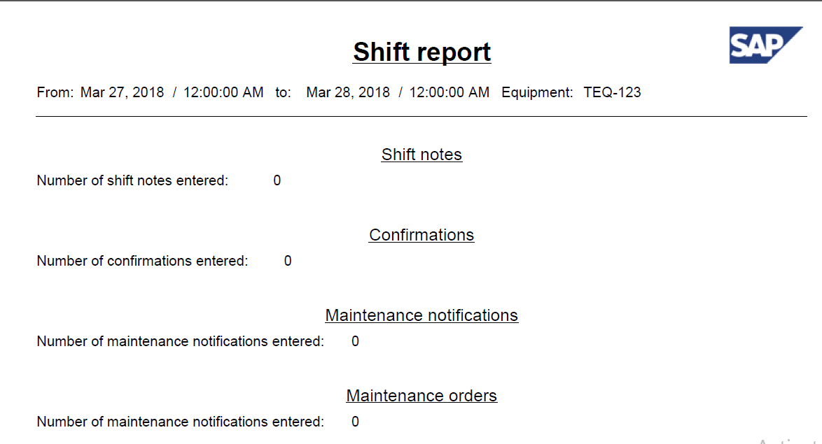Open the Shift notes heading
The width and height of the screenshot is (822, 444).
pyautogui.click(x=422, y=155)
